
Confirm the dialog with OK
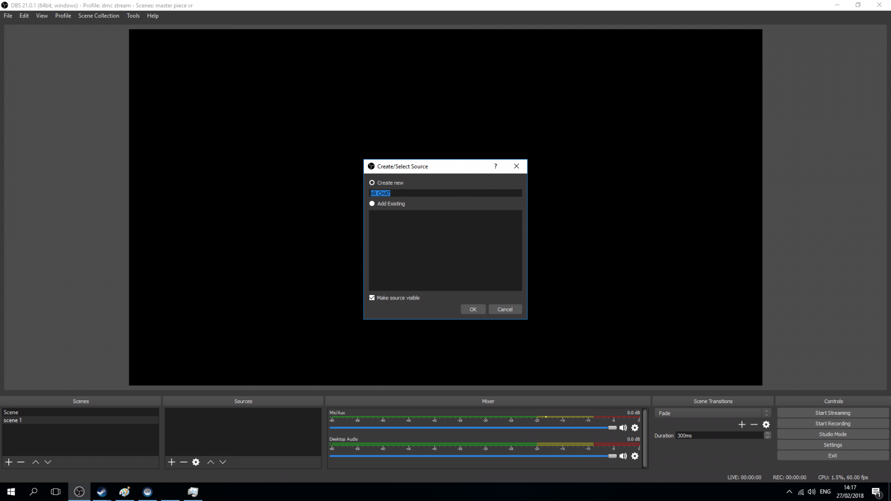click(473, 310)
